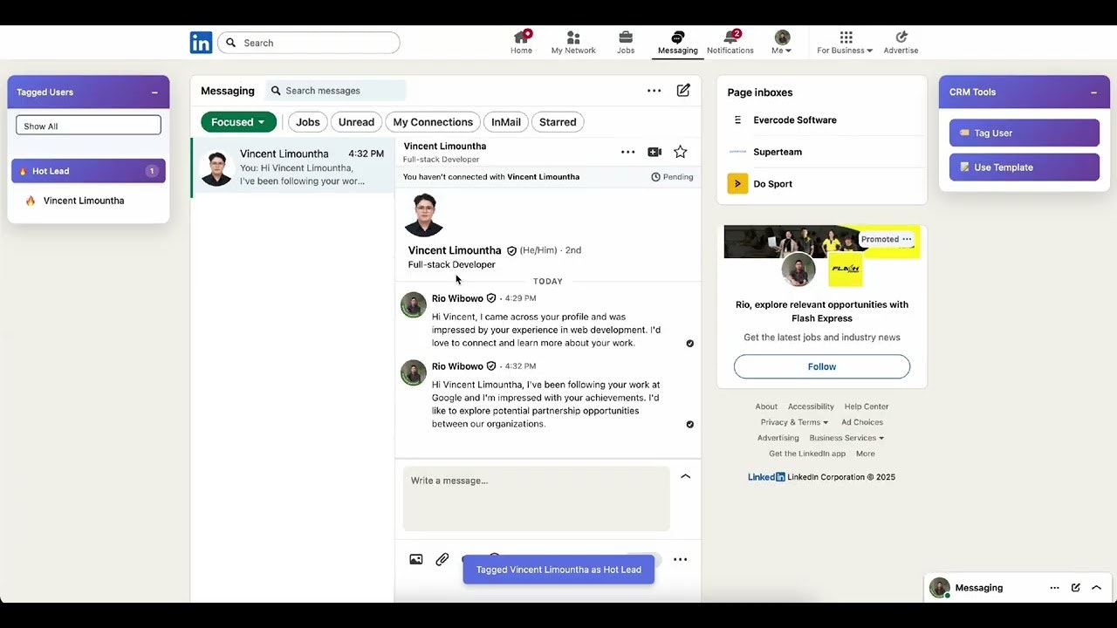Image resolution: width=1117 pixels, height=628 pixels.
Task: Filter messages by My Connections
Action: (433, 122)
